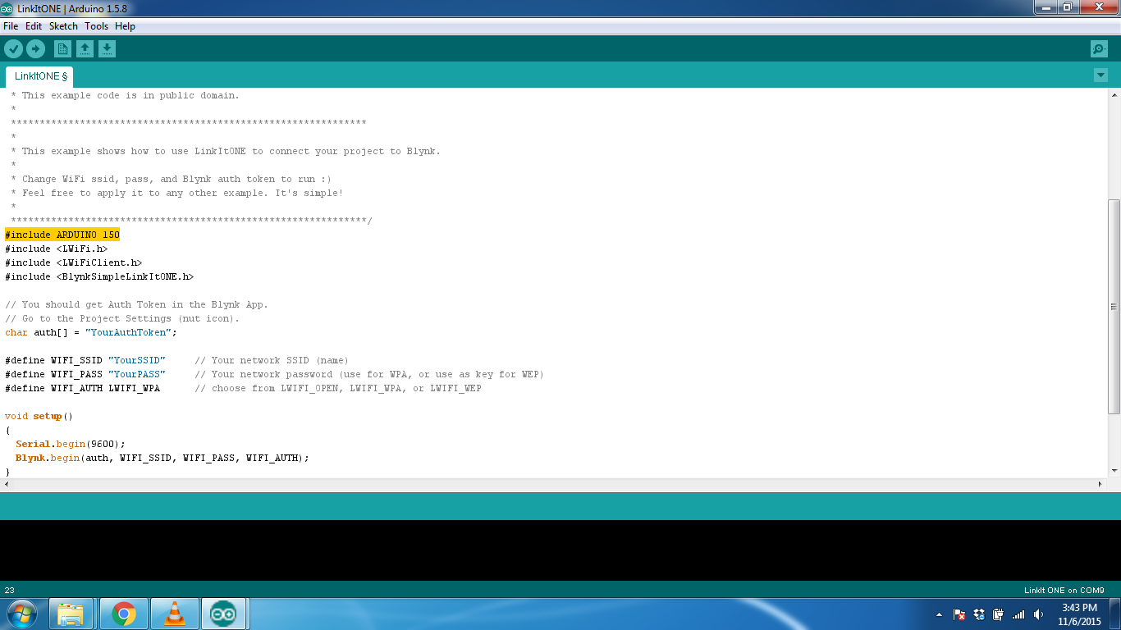The width and height of the screenshot is (1121, 630).
Task: Open the Windows Start button
Action: [21, 614]
